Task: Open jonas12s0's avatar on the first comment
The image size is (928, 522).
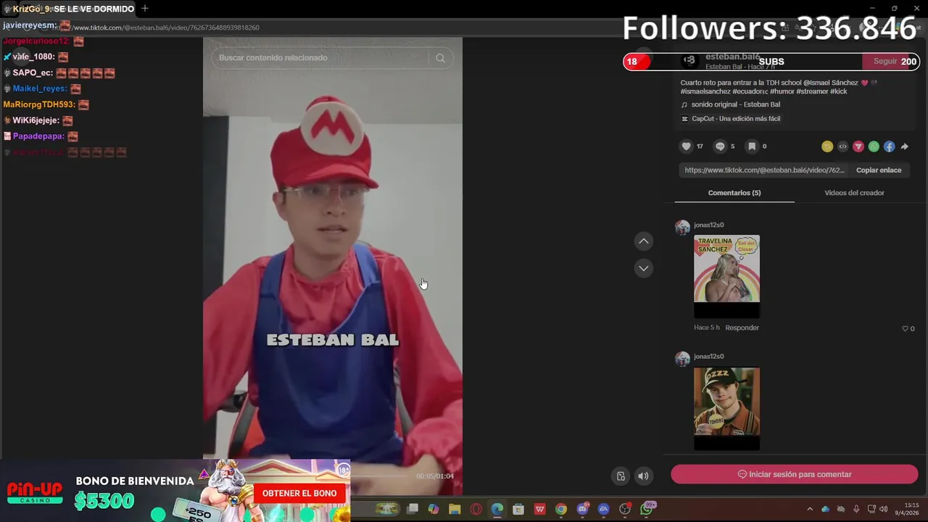Action: coord(682,228)
